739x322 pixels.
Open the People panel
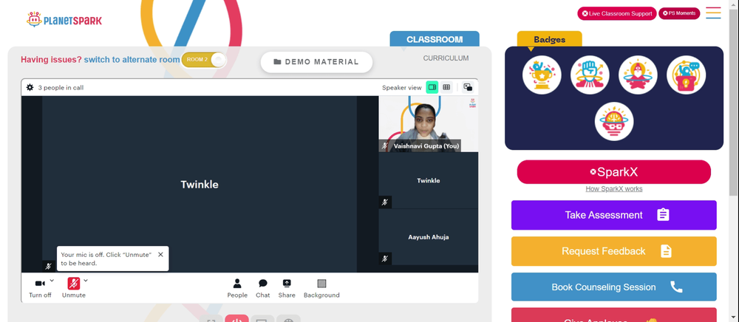(x=237, y=288)
